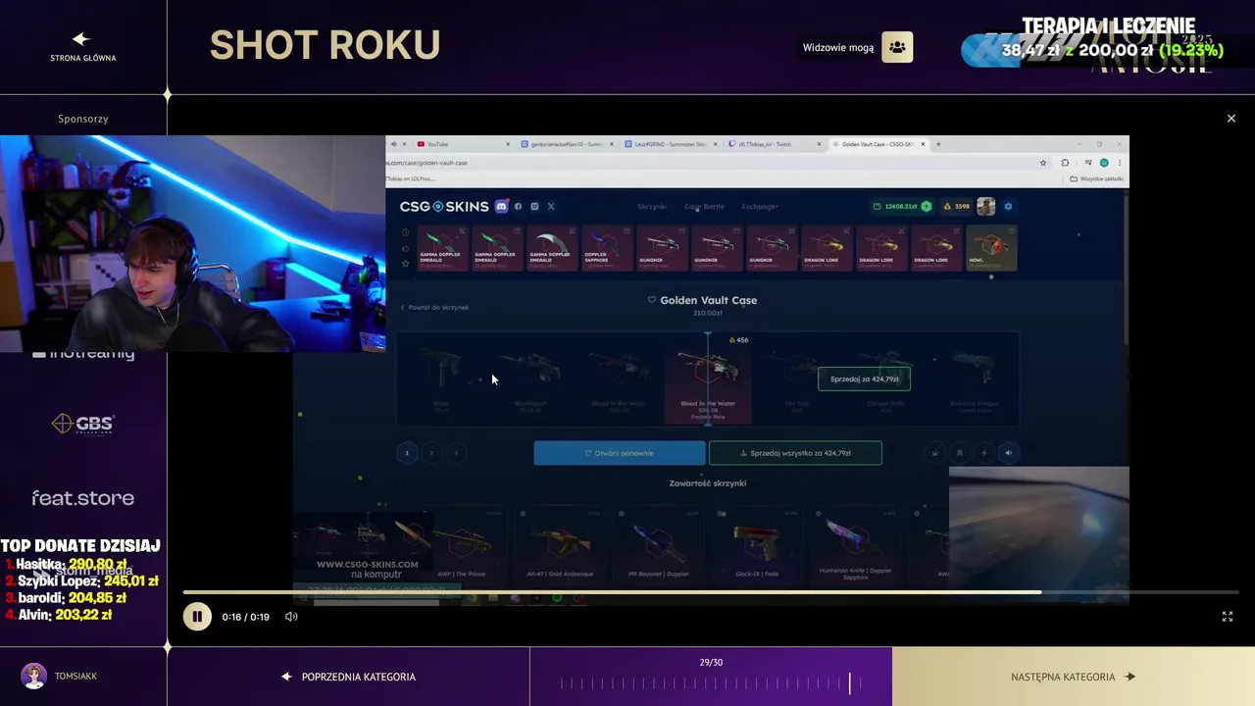Click Otwórz ponownie to reopen the case
The image size is (1255, 706).
coord(620,453)
